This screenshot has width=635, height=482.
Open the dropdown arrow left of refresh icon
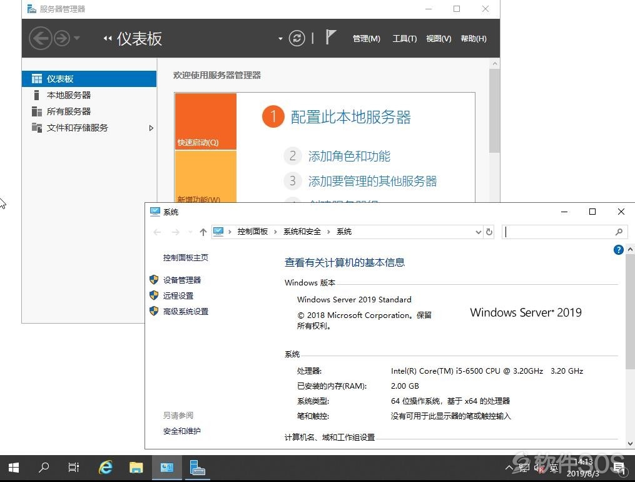click(280, 39)
